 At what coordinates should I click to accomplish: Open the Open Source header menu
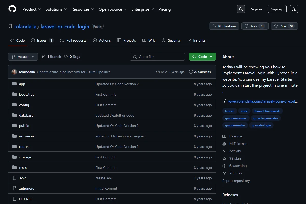113,9
